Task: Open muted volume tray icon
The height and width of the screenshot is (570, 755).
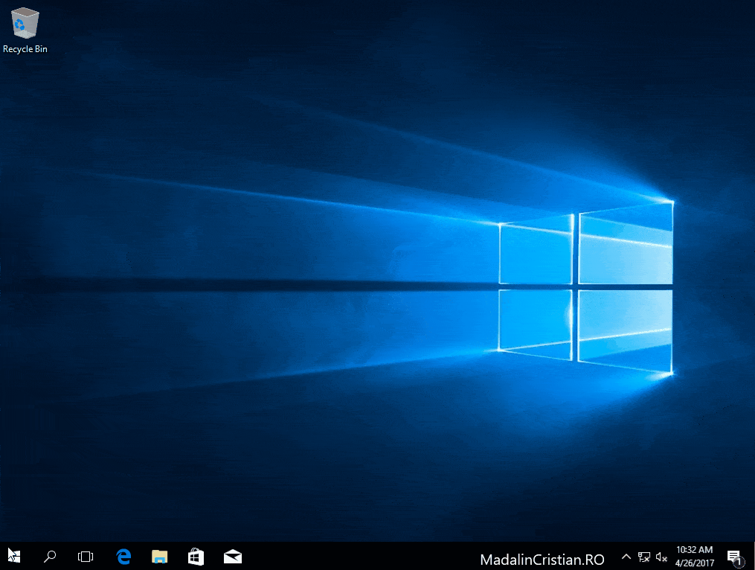Action: [661, 557]
